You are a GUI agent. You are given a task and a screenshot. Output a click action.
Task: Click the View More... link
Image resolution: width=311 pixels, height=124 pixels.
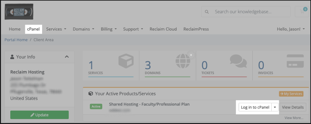click(294, 118)
